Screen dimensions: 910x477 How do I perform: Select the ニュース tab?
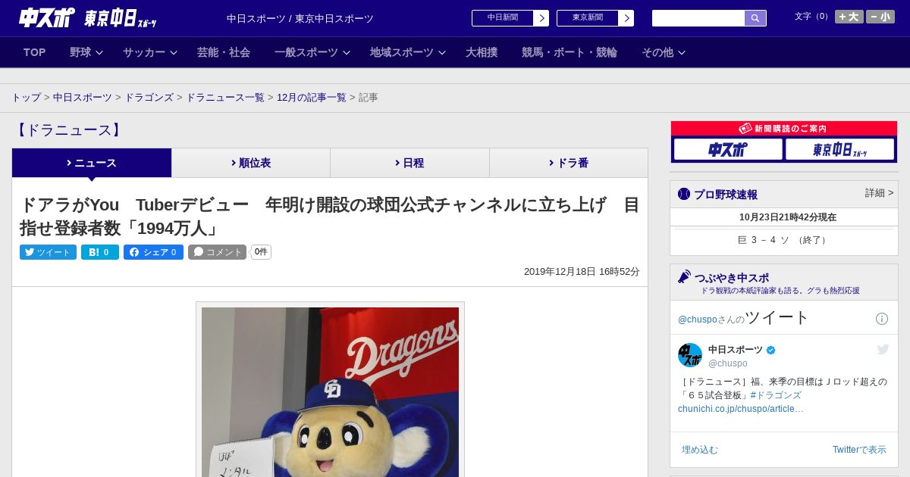point(92,163)
